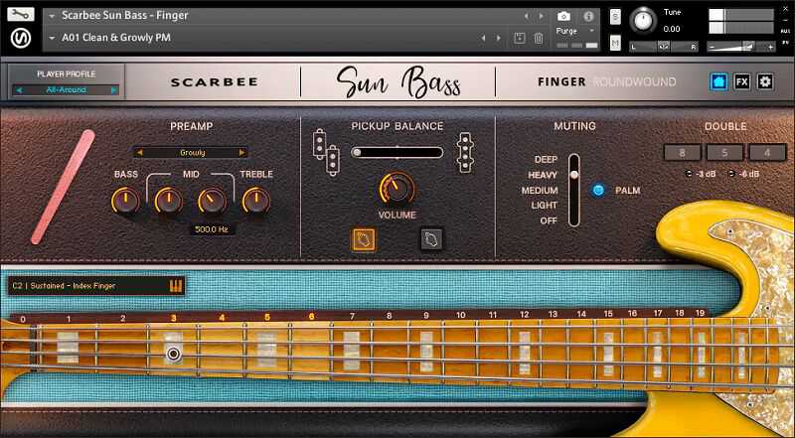The image size is (795, 438).
Task: Click the Tune value 0.00
Action: coord(672,30)
